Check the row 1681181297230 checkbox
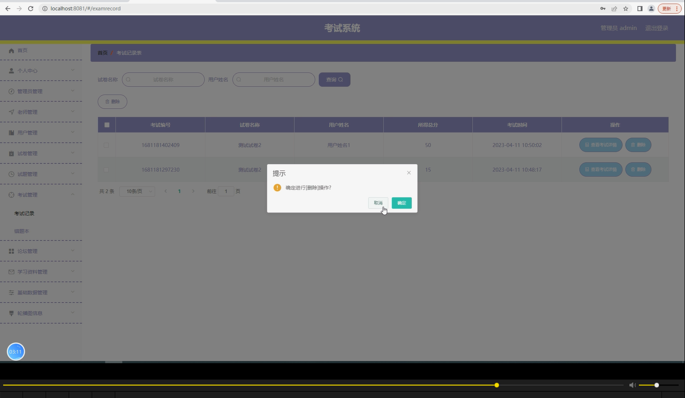The width and height of the screenshot is (685, 398). 106,170
